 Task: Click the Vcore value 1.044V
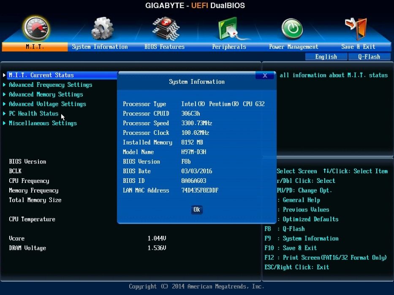(157, 238)
